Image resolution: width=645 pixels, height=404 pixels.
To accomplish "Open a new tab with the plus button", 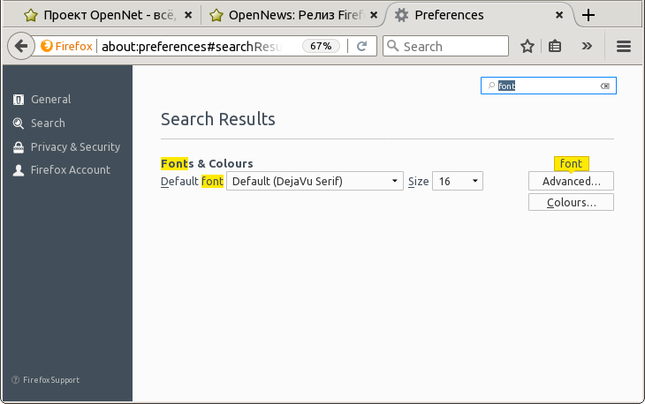I will 588,15.
